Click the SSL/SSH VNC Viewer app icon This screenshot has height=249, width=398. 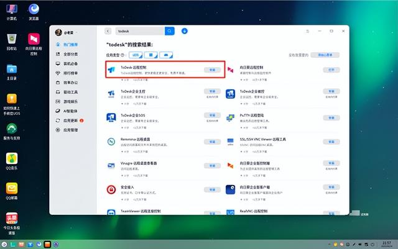click(230, 142)
